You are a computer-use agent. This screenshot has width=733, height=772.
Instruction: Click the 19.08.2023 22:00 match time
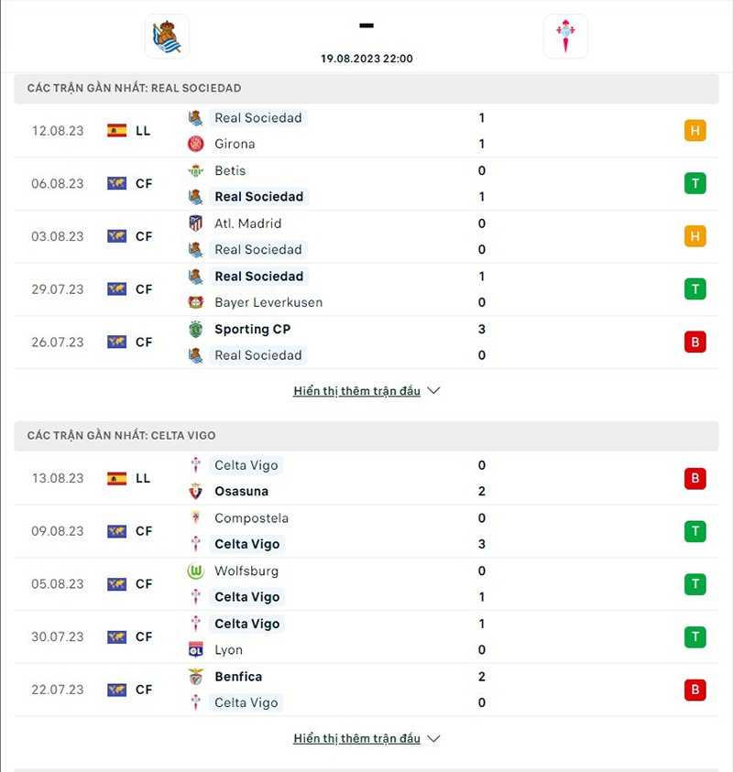pyautogui.click(x=366, y=59)
